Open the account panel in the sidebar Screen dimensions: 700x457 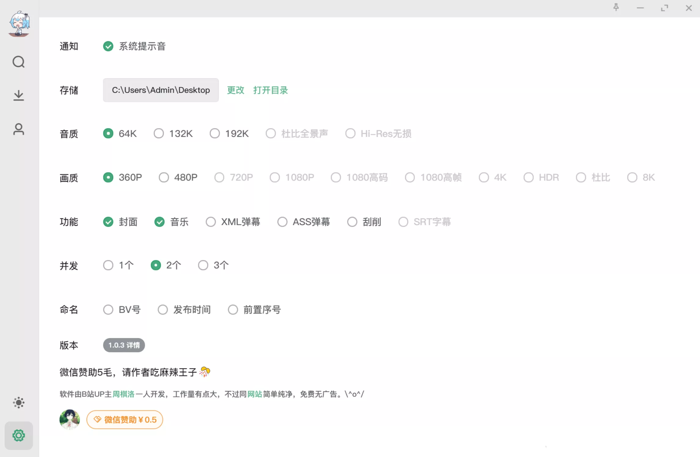pyautogui.click(x=19, y=129)
